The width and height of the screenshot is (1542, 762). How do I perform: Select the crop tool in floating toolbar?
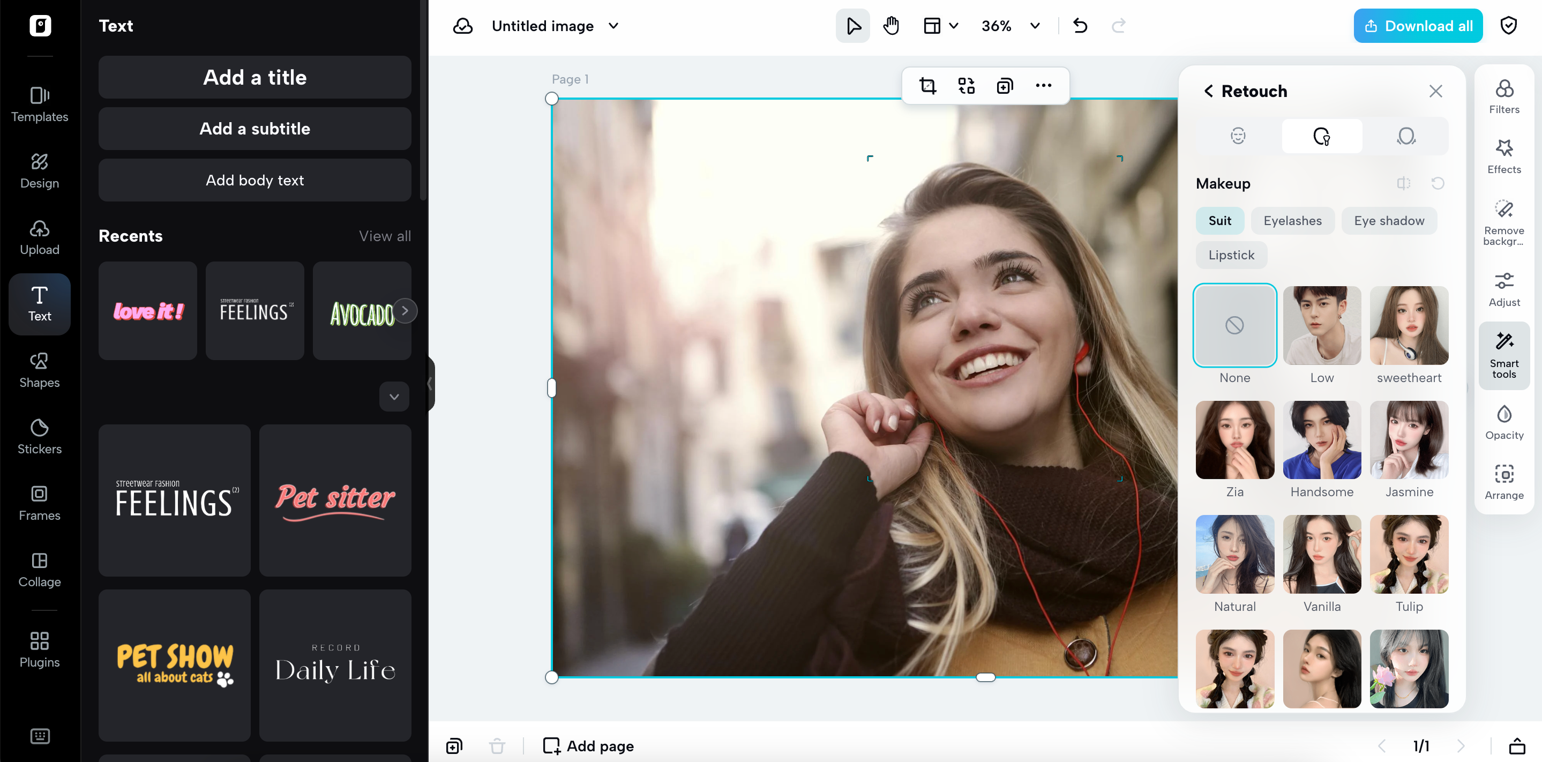tap(927, 86)
